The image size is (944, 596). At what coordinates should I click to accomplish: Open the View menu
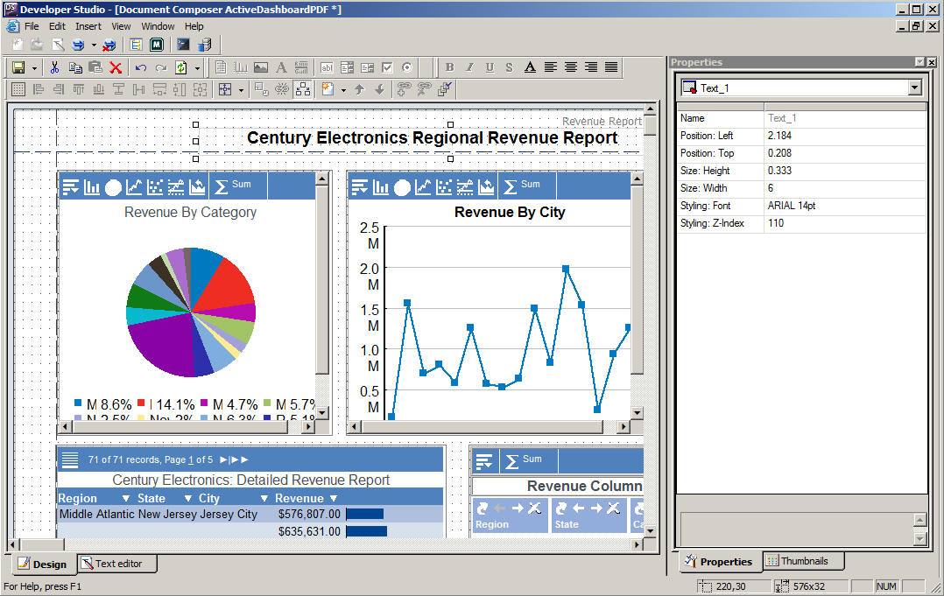tap(121, 26)
